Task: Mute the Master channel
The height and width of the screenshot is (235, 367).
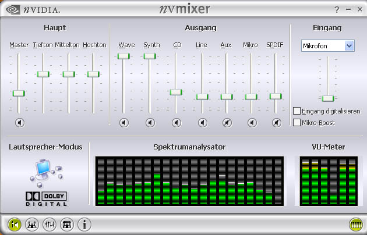Action: pyautogui.click(x=20, y=123)
